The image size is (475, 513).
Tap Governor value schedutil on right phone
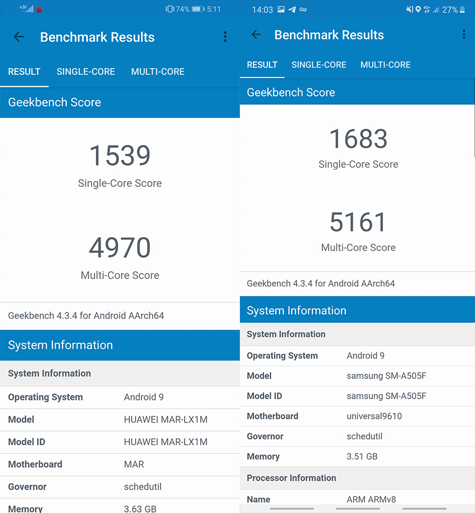[364, 436]
